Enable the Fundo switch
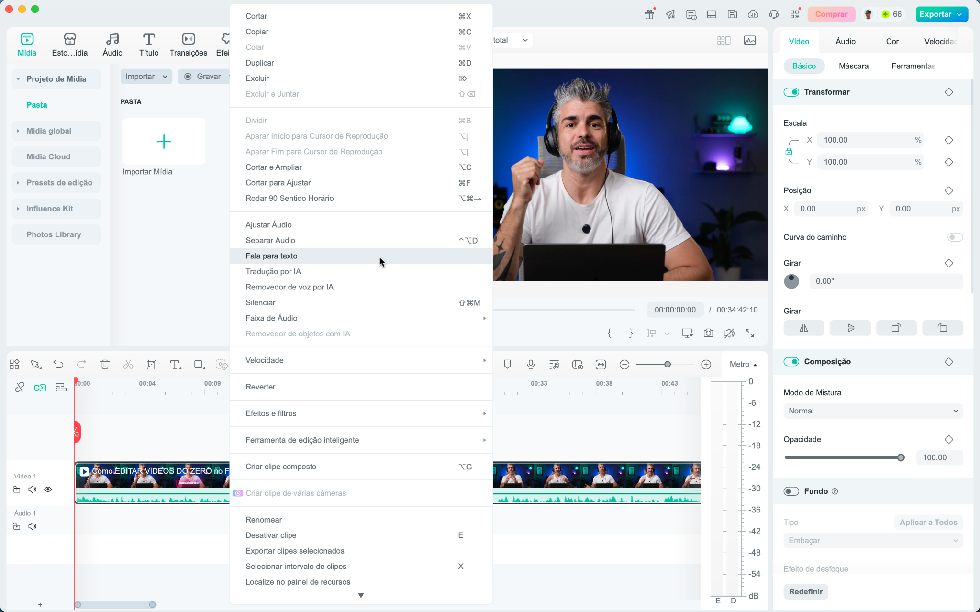This screenshot has width=980, height=612. pyautogui.click(x=791, y=491)
